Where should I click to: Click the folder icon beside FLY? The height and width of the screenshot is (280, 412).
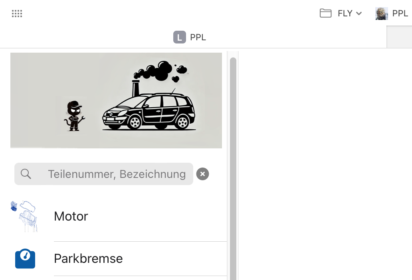coord(325,13)
